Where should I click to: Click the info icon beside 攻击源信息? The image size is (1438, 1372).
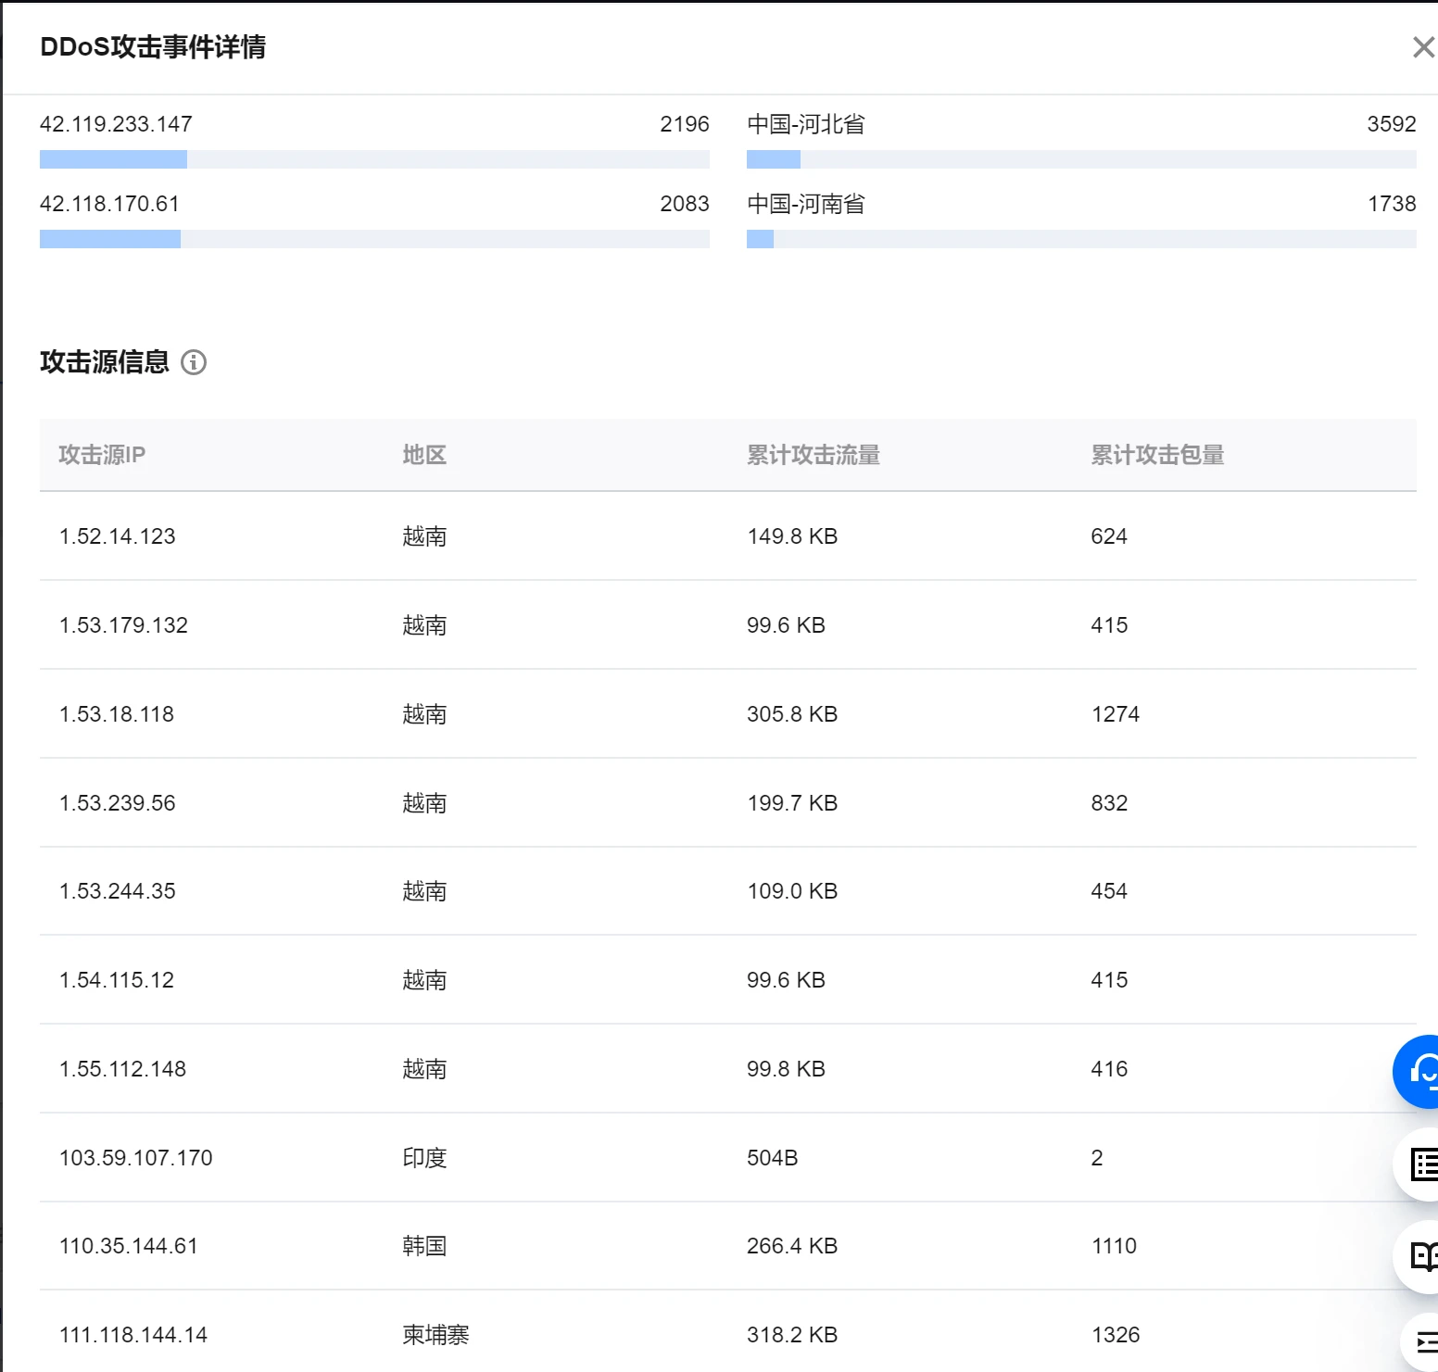click(x=194, y=362)
